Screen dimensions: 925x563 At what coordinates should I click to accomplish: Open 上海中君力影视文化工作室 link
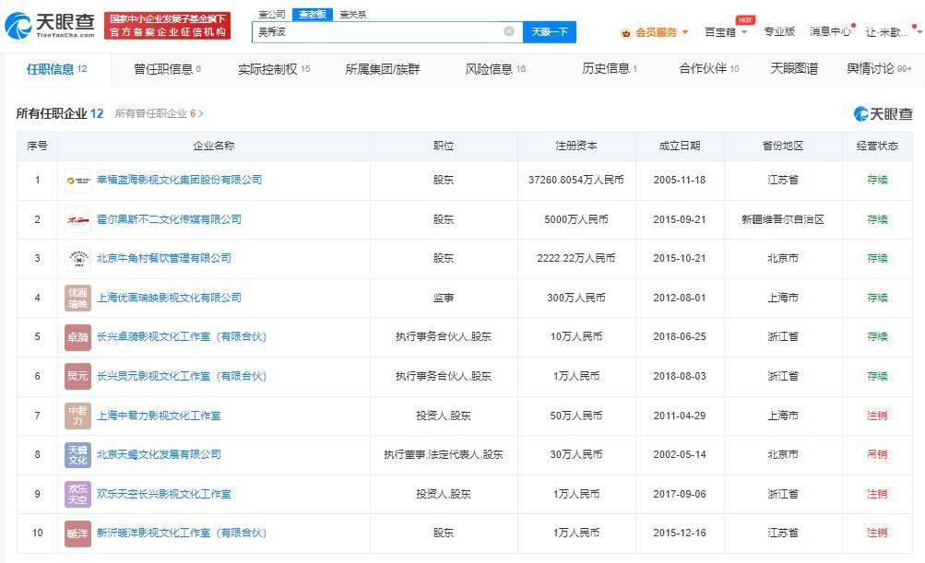point(159,416)
